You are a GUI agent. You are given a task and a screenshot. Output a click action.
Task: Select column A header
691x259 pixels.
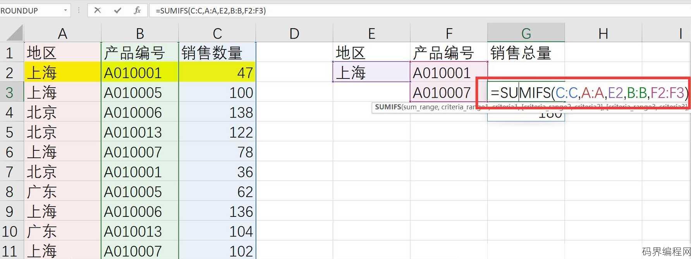coord(62,33)
